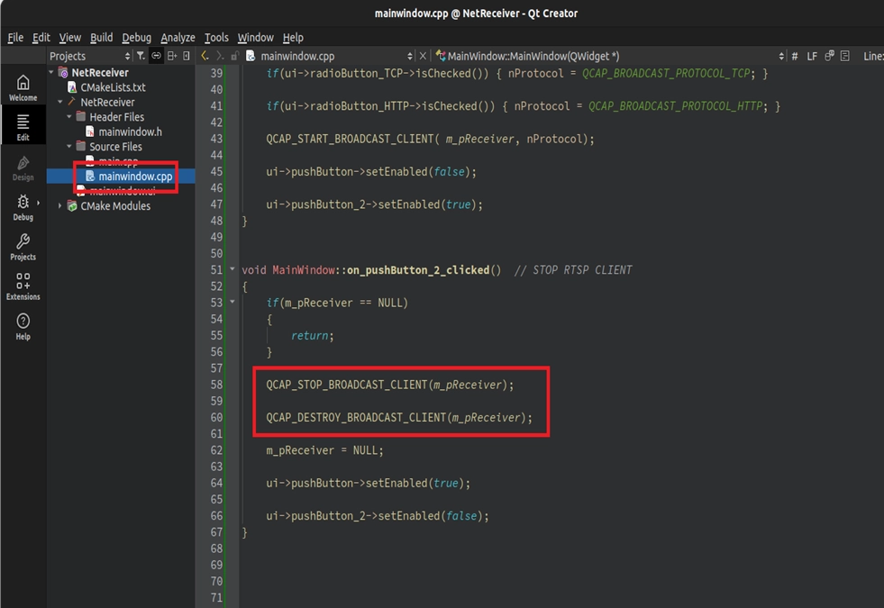The height and width of the screenshot is (608, 884).
Task: Click QCAP_START_BROADCAST_CLIENT on line 43
Action: (x=350, y=139)
